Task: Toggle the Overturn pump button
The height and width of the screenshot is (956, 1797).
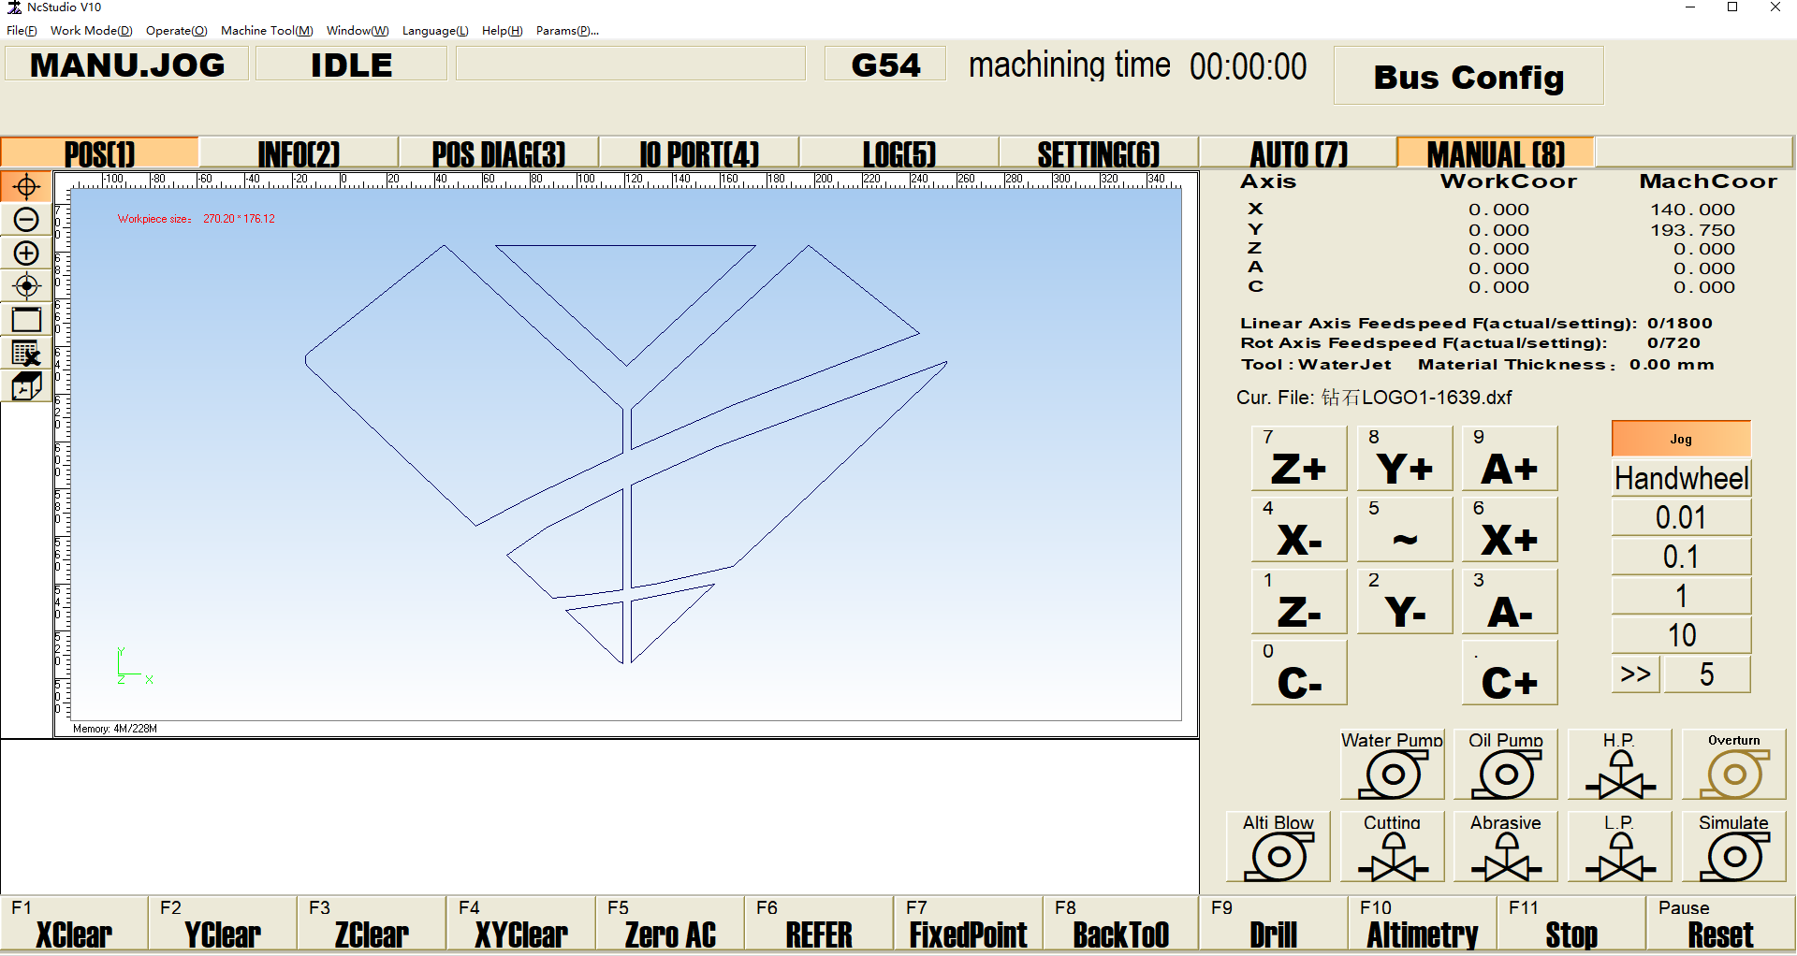Action: pos(1734,764)
